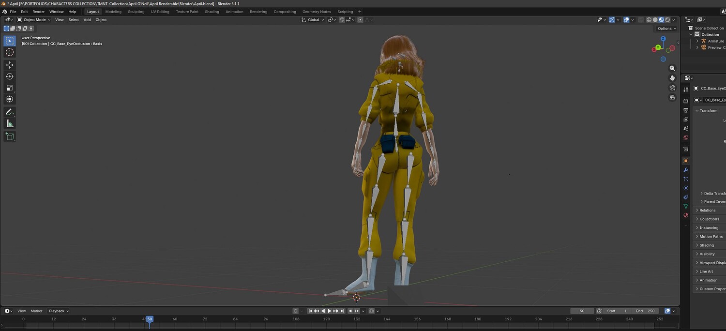Select the Measure tool

pos(10,123)
